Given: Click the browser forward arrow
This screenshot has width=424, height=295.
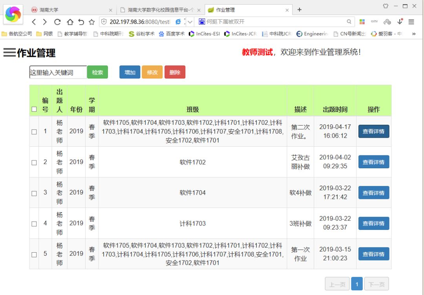Looking at the screenshot, I should [x=45, y=22].
